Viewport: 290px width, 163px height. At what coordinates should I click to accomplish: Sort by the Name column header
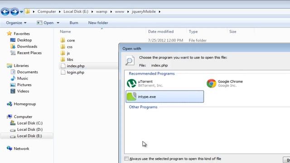[65, 32]
